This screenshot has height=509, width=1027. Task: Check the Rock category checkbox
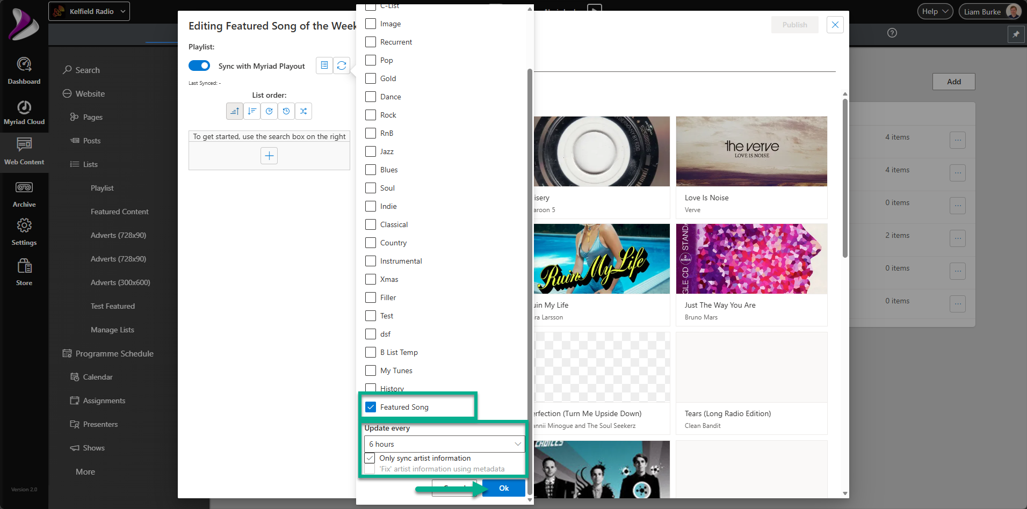pyautogui.click(x=371, y=115)
